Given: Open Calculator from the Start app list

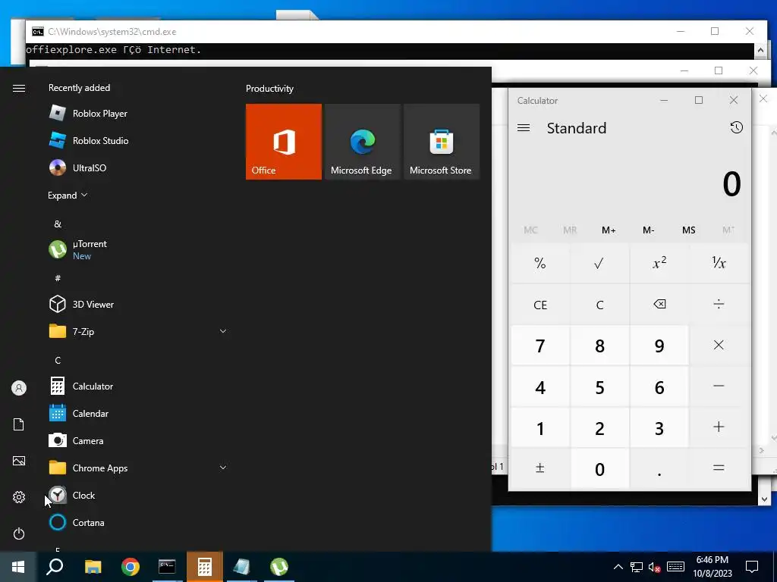Looking at the screenshot, I should click(x=137, y=386).
